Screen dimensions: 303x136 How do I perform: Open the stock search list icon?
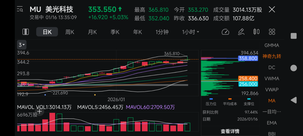[20, 9]
